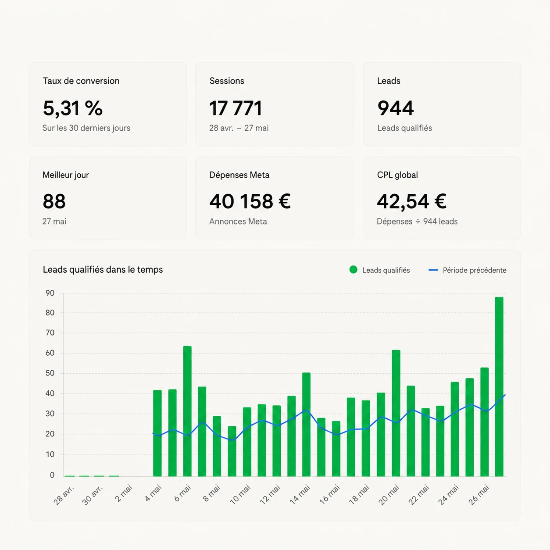Click the '88' best day value

[x=54, y=202]
